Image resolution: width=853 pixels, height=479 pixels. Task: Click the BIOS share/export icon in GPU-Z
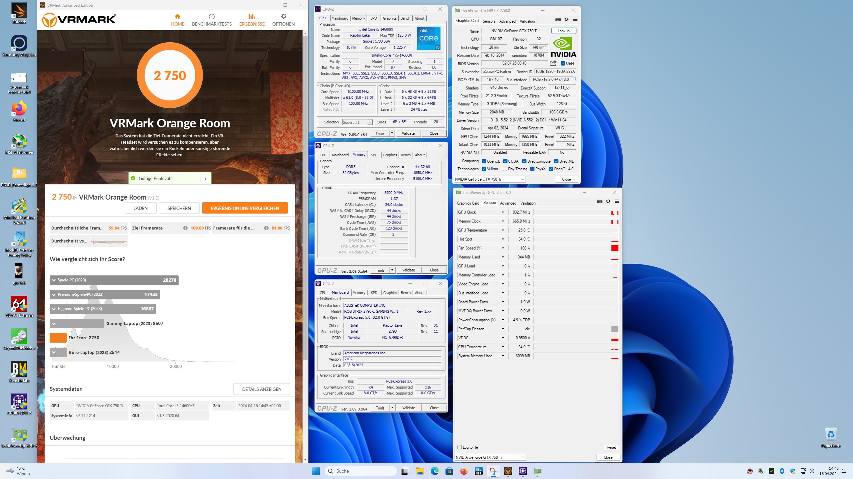(x=553, y=63)
